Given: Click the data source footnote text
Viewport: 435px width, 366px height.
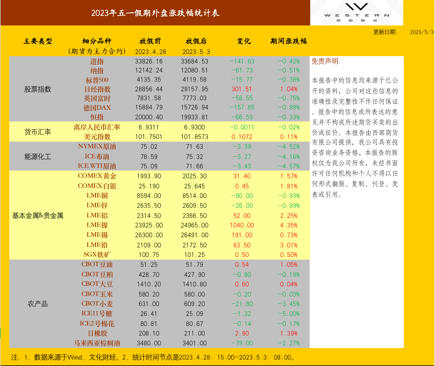Looking at the screenshot, I should 153,357.
